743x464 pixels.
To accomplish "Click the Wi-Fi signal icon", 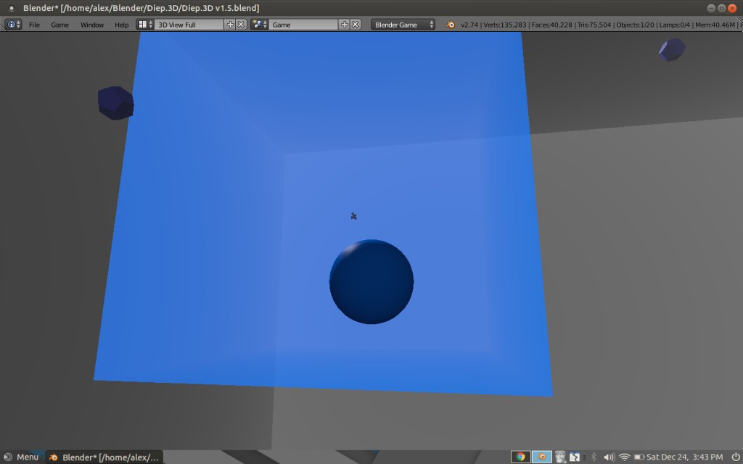I will coord(624,456).
